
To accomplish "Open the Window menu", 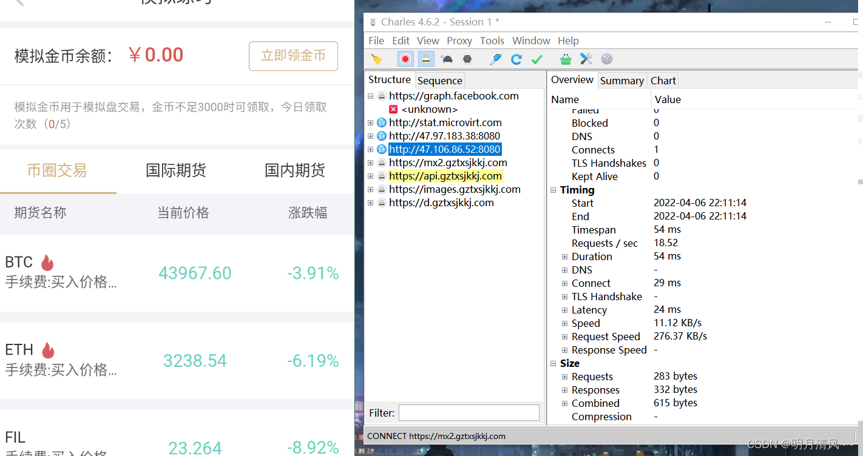I will [x=531, y=41].
